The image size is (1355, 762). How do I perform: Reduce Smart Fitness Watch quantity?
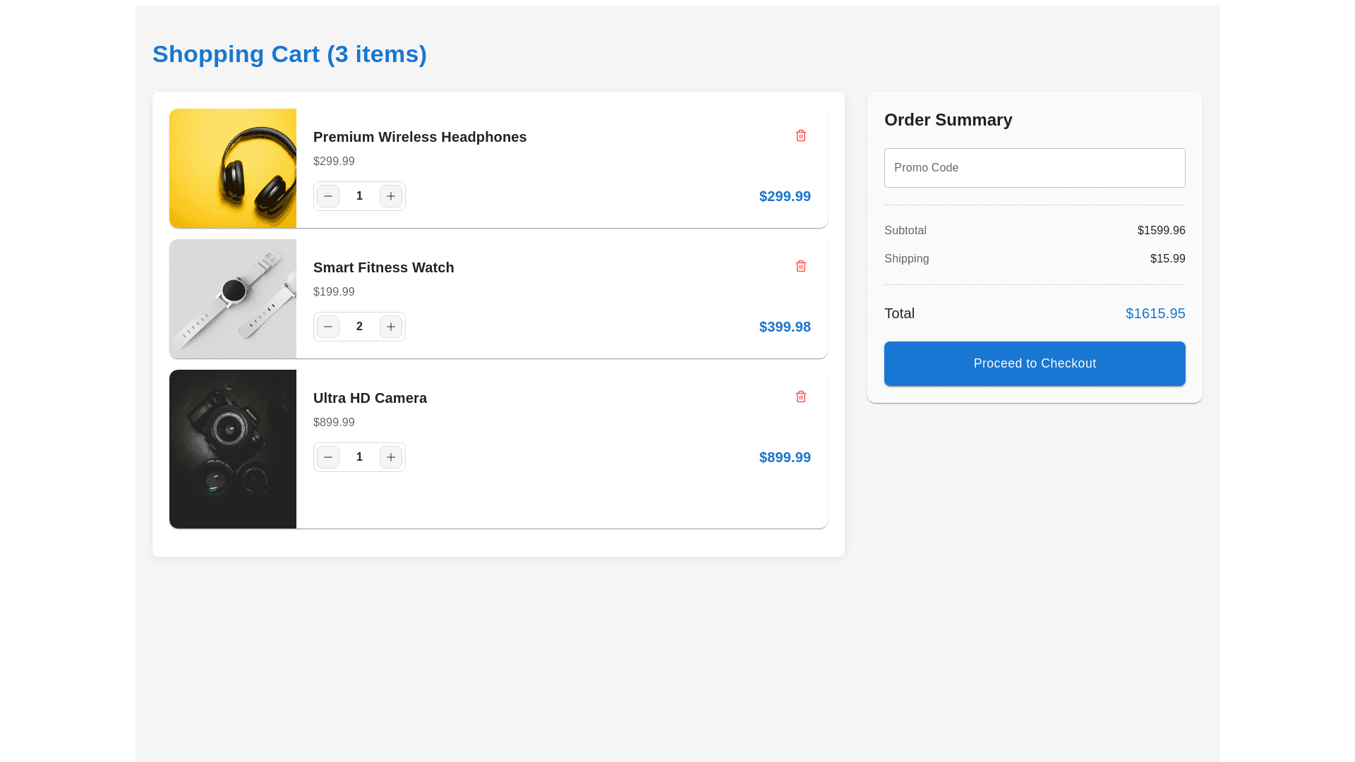(328, 327)
